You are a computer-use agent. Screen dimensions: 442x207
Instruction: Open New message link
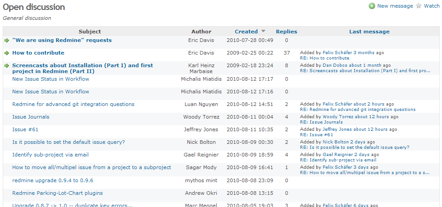pyautogui.click(x=395, y=6)
